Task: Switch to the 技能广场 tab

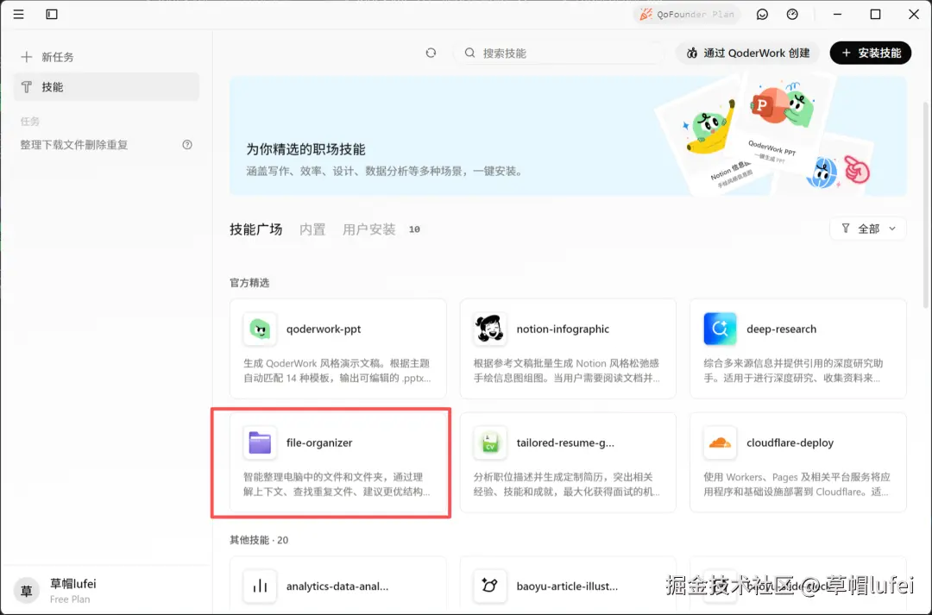Action: point(256,229)
